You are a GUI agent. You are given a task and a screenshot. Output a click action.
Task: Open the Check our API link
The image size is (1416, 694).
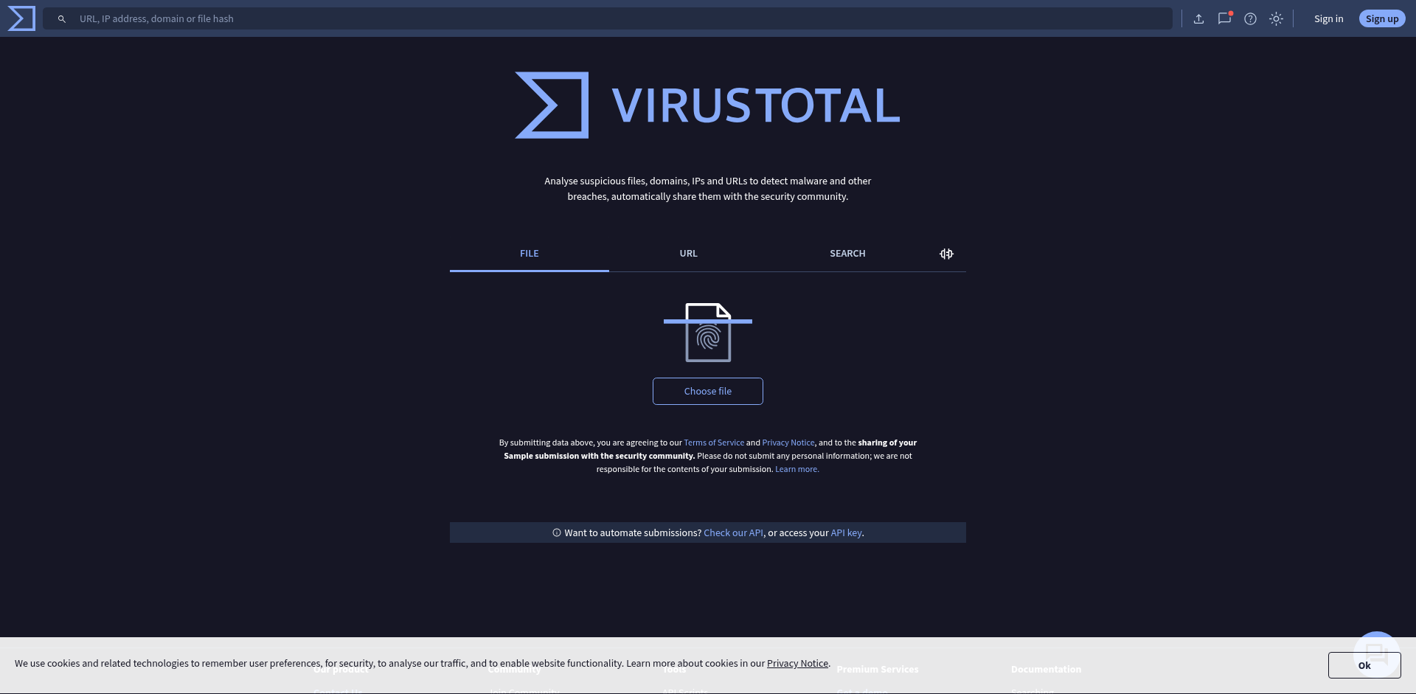click(x=733, y=532)
